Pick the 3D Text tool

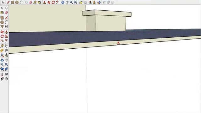pyautogui.click(x=6, y=55)
